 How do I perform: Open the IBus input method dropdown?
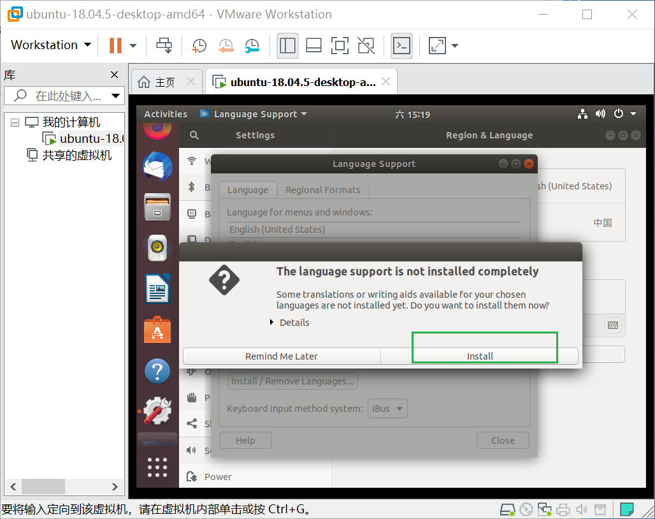point(387,408)
